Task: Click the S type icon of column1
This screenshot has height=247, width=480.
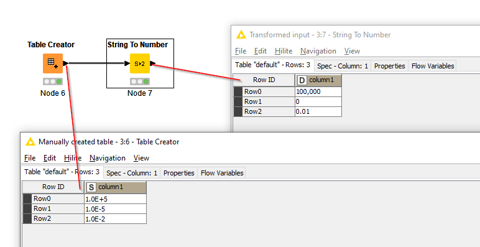Action: coord(91,187)
